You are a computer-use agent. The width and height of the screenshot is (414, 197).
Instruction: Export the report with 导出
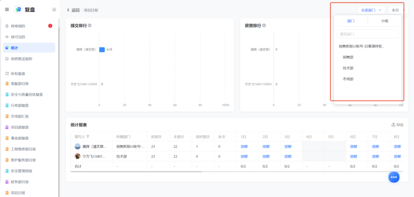click(397, 125)
